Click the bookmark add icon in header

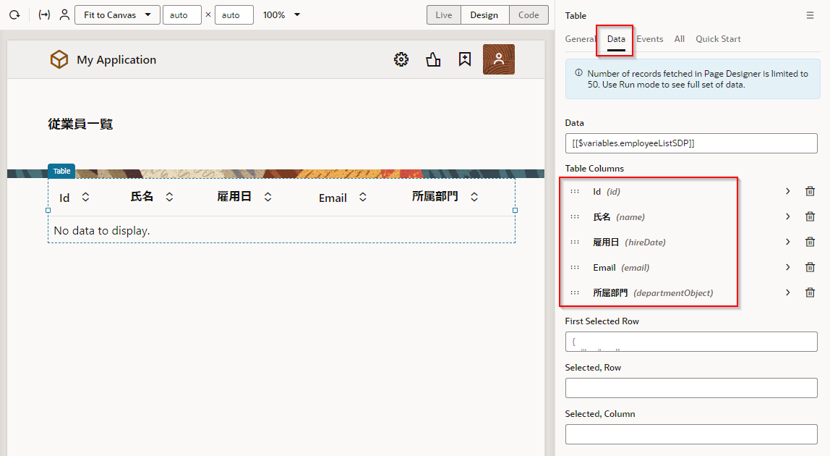[465, 60]
